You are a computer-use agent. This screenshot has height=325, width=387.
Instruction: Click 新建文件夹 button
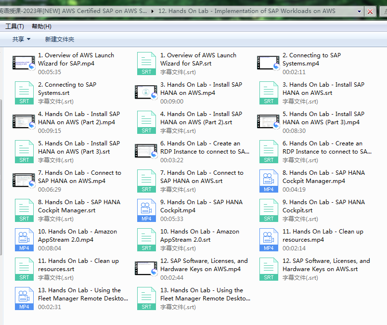point(60,39)
